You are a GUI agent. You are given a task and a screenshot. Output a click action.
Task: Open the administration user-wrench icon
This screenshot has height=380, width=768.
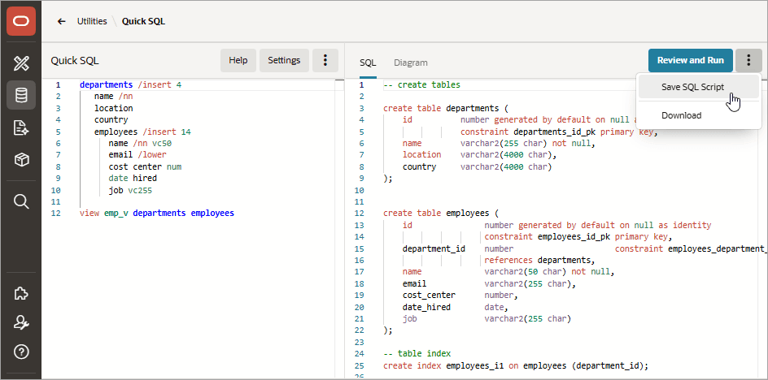point(21,322)
